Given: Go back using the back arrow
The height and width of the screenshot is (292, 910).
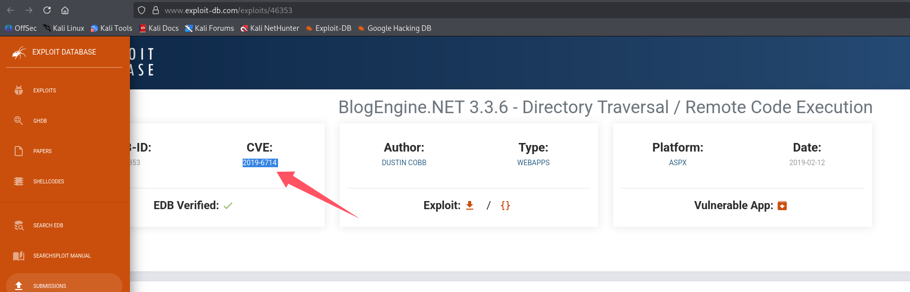Looking at the screenshot, I should click(11, 10).
